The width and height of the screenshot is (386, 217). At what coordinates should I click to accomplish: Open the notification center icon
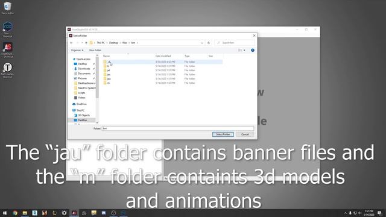[380, 213]
